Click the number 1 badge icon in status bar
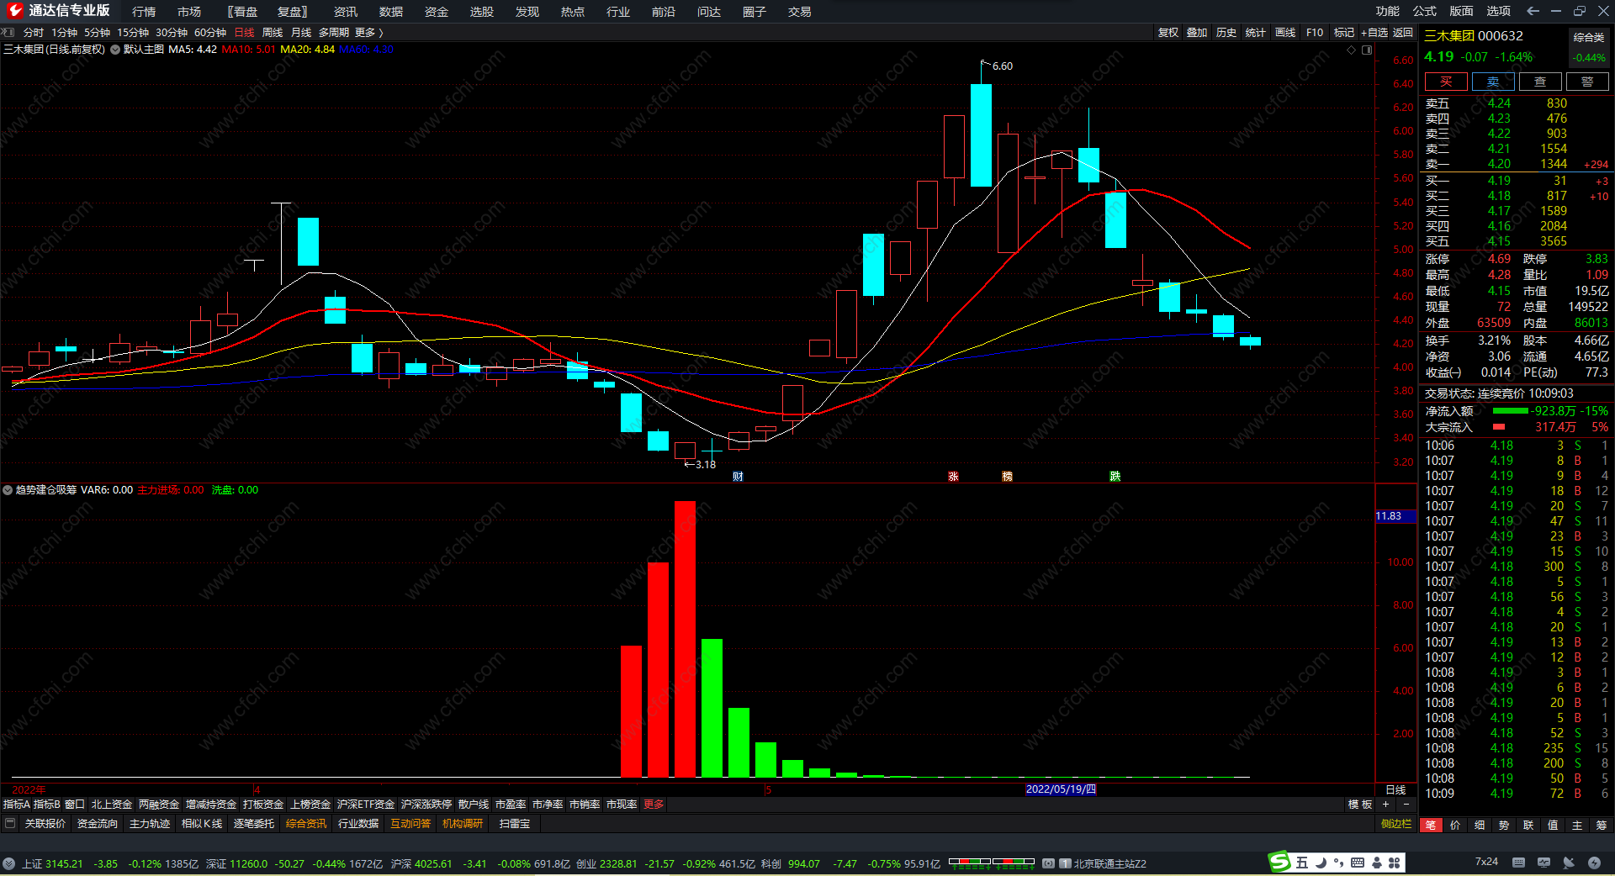 coord(1065,863)
